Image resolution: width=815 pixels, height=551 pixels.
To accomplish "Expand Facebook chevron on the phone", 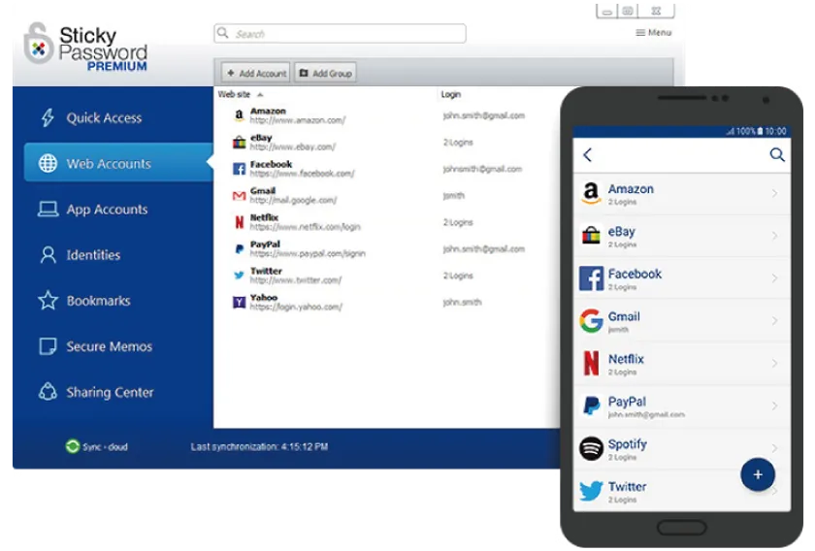I will pyautogui.click(x=774, y=278).
